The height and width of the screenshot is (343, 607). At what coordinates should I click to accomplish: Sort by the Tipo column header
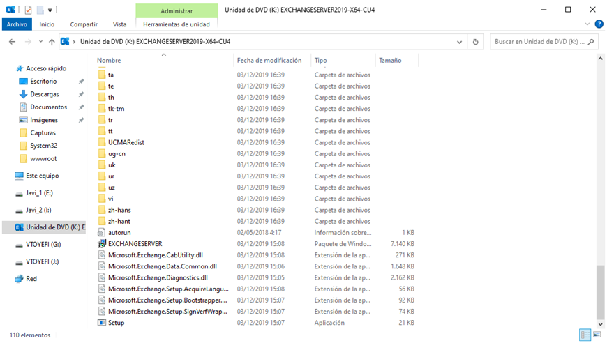[320, 61]
